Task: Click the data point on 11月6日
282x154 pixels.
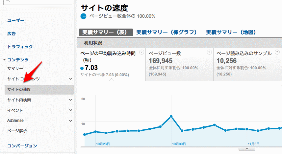Action: click(x=247, y=129)
